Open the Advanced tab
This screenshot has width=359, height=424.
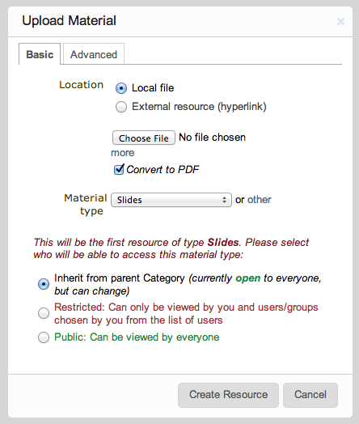tap(94, 54)
